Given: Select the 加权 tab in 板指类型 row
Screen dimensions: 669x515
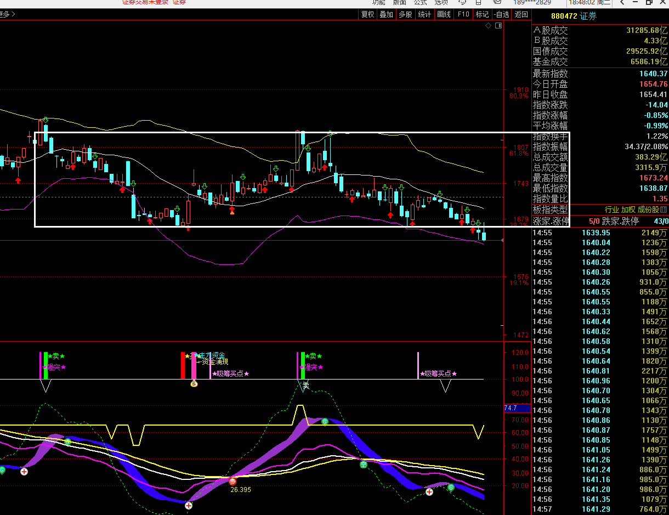Looking at the screenshot, I should (628, 210).
